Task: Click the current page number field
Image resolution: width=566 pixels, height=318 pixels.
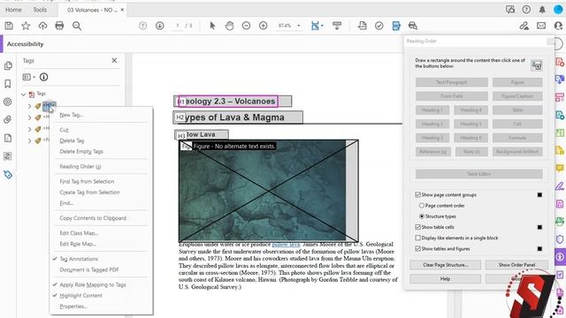Action: point(177,26)
